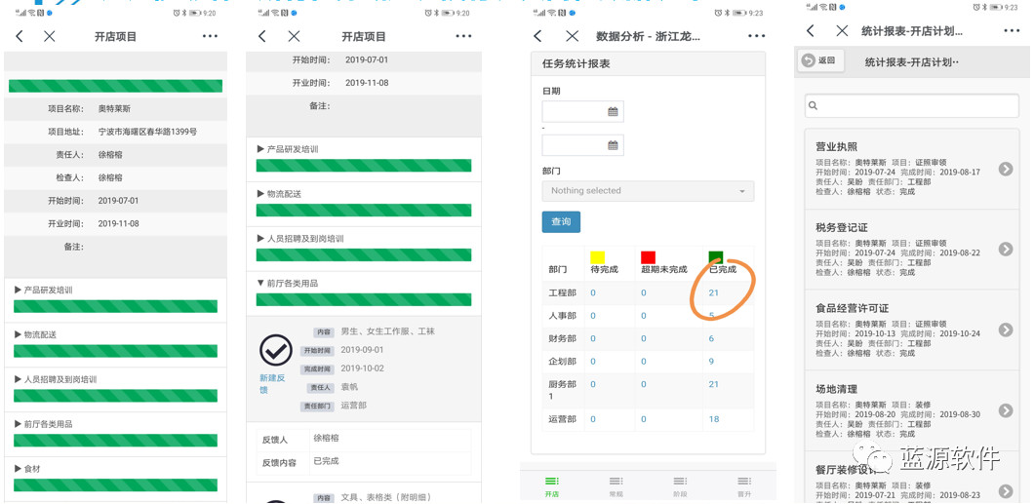Expand the 食材 section
Viewport: 1034px width, 504px height.
33,469
